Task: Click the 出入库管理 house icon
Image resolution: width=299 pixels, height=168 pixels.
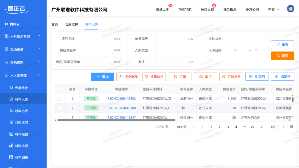Action: pyautogui.click(x=6, y=76)
